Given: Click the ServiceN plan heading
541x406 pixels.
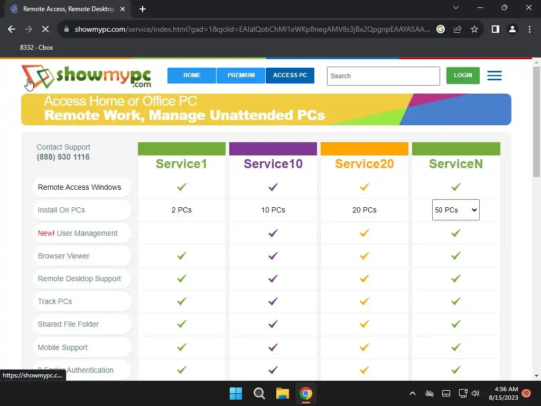Looking at the screenshot, I should click(x=456, y=164).
